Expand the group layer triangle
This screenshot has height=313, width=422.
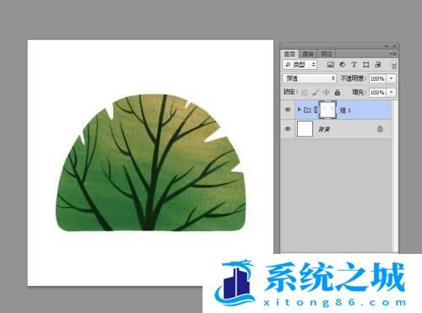click(x=300, y=110)
